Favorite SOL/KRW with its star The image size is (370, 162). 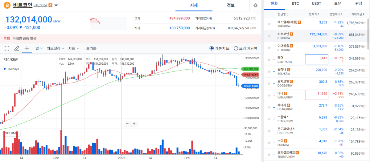click(x=269, y=71)
